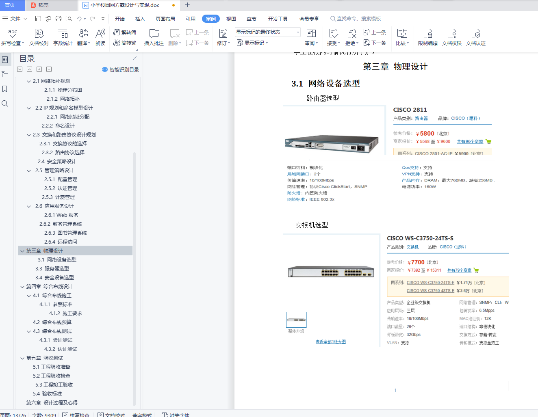Switch to the 开始 ribbon tab
Screen dimensions: 538x417
pyautogui.click(x=120, y=19)
